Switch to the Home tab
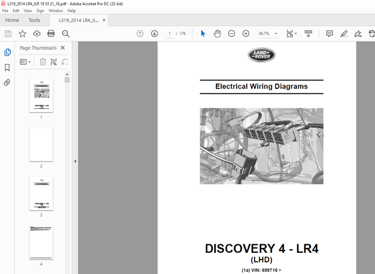This screenshot has width=375, height=274. pyautogui.click(x=12, y=21)
